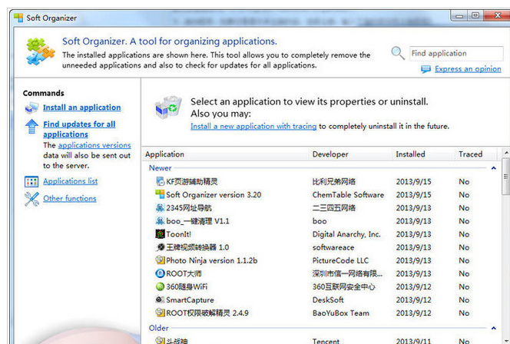This screenshot has width=510, height=344.
Task: Click the SmartCapture app icon
Action: pos(160,299)
